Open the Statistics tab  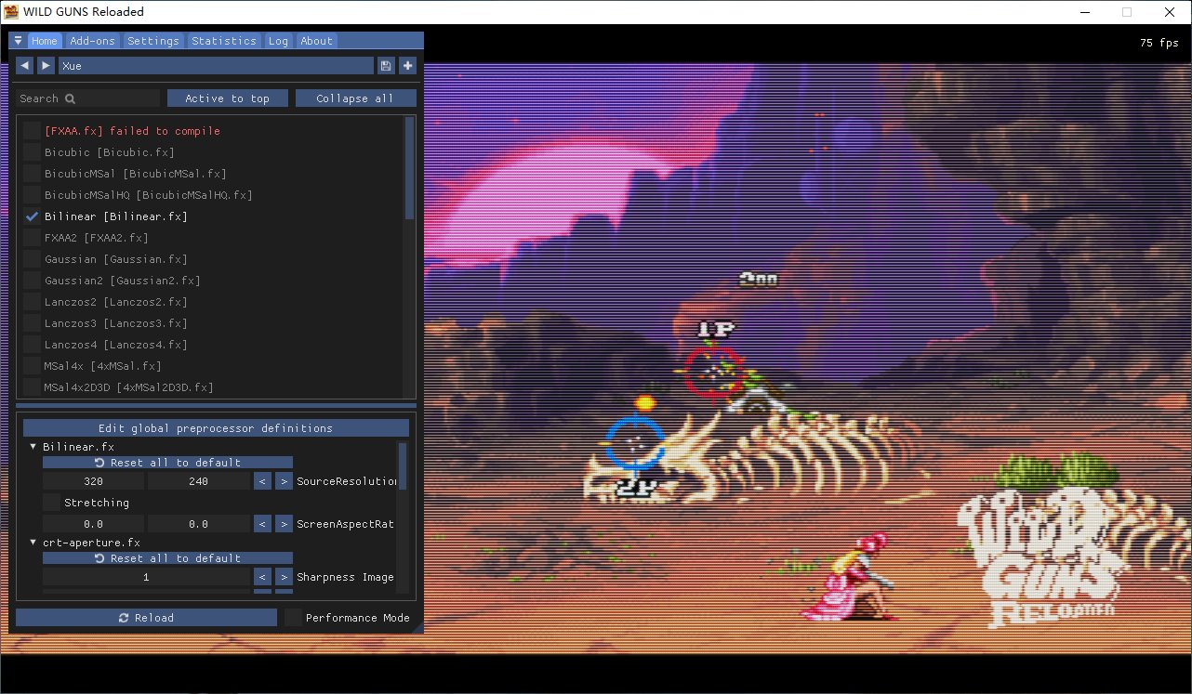[223, 41]
